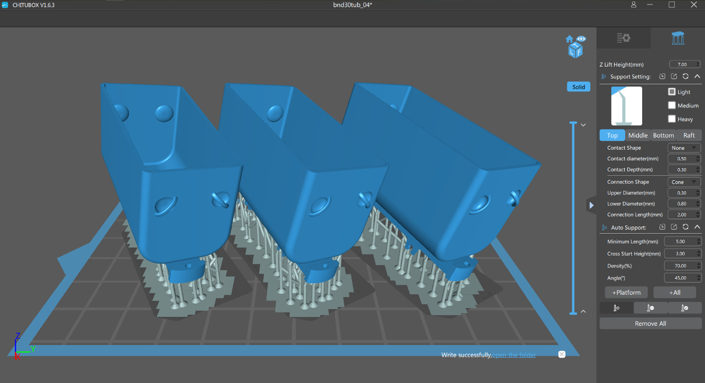
Task: Switch to the Raft tab
Action: pos(689,135)
